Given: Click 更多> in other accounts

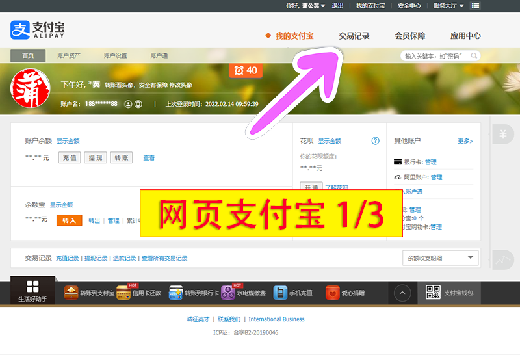Looking at the screenshot, I should click(465, 141).
